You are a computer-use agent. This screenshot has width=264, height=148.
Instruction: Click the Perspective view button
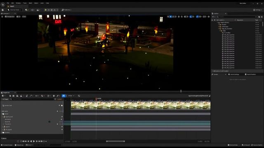10,16
